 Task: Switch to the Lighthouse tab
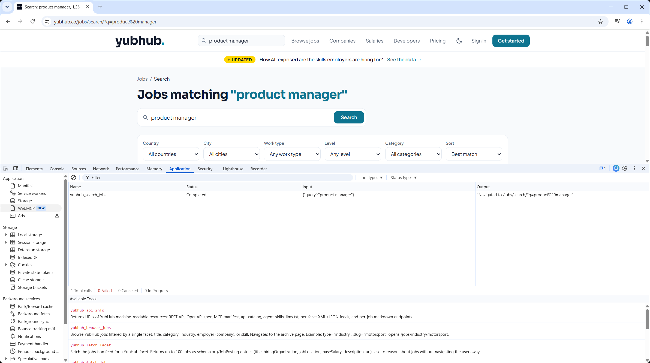233,169
